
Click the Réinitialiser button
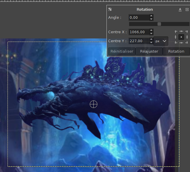(122, 51)
